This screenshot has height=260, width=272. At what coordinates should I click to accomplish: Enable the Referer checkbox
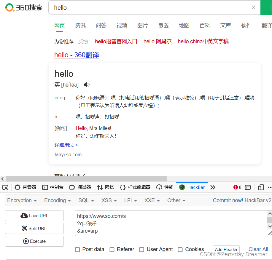(x=112, y=250)
